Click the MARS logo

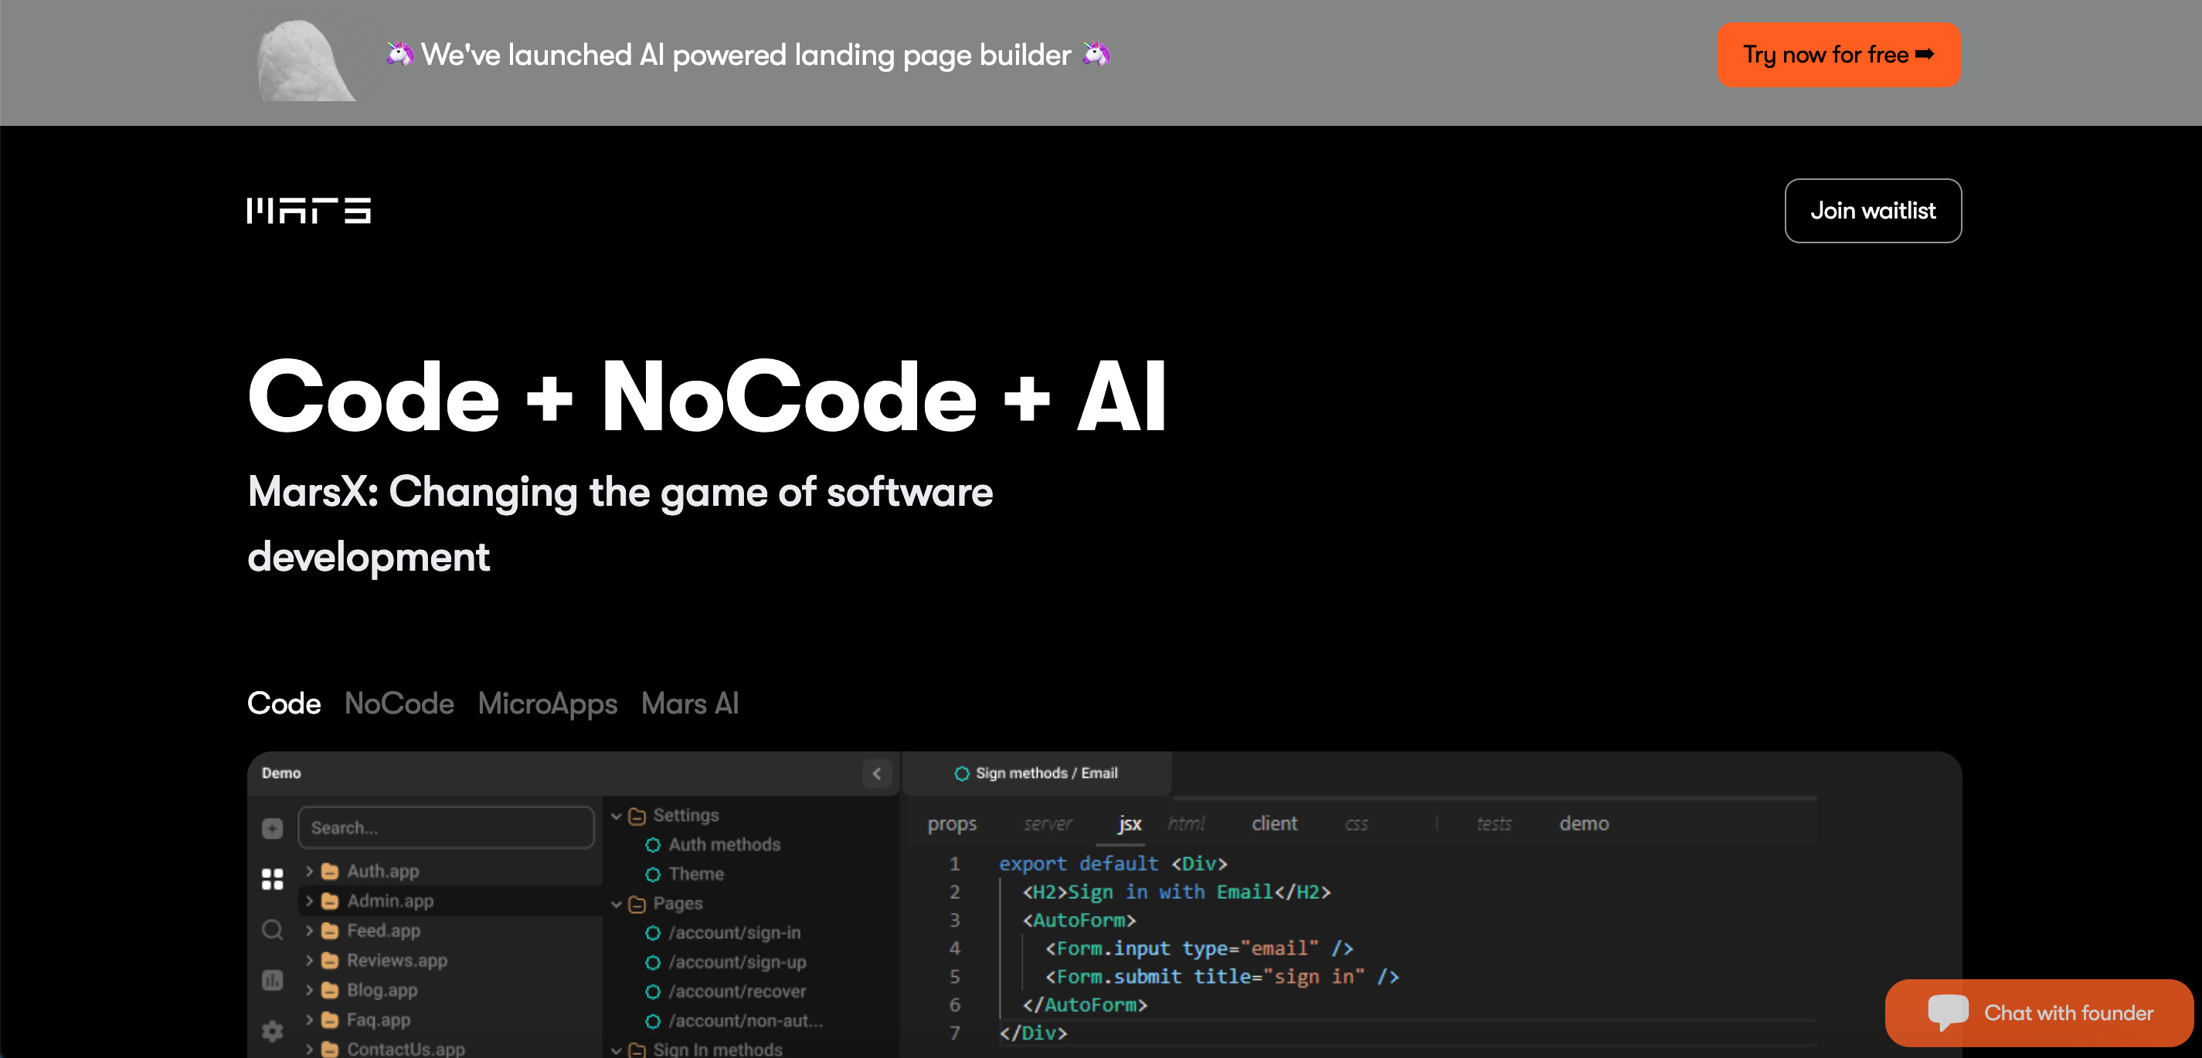308,210
